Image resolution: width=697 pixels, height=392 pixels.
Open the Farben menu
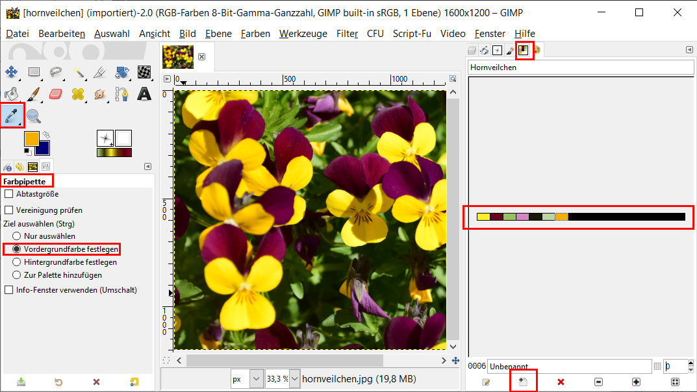(x=255, y=34)
